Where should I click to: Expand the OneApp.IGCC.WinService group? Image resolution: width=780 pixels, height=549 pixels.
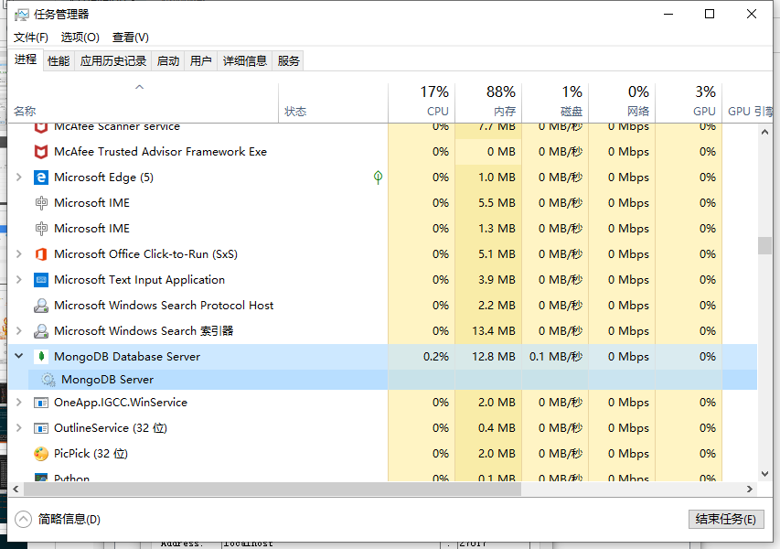coord(19,403)
